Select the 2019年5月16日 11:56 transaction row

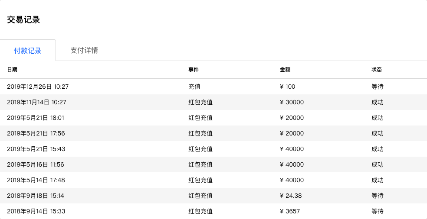[x=213, y=164]
